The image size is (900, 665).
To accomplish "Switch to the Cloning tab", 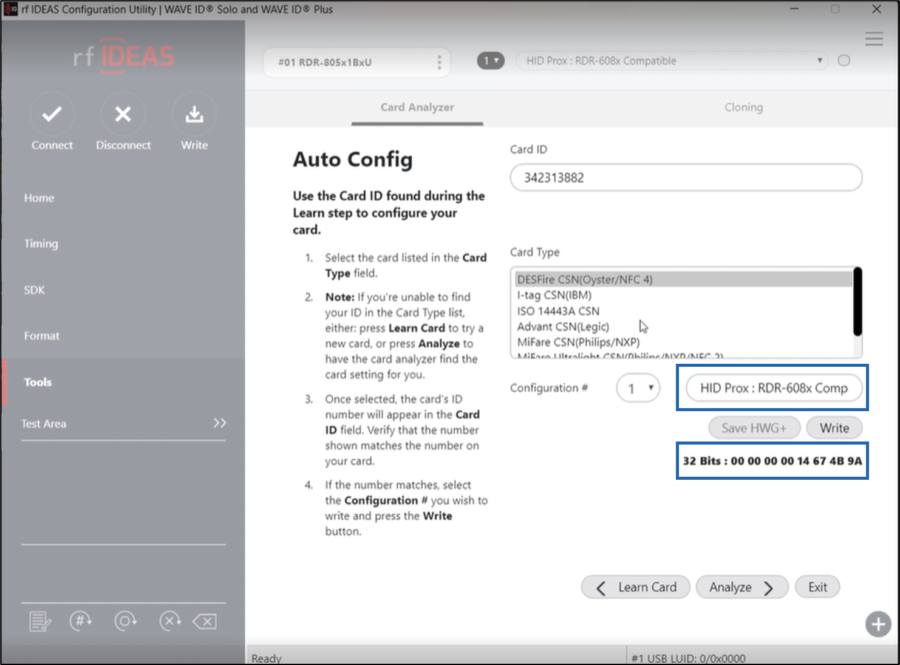I will pyautogui.click(x=743, y=107).
